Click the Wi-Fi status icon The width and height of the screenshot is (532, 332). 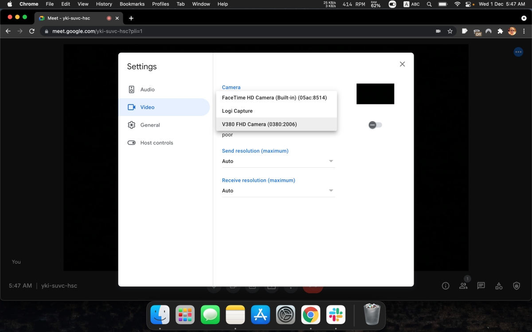pos(457,4)
